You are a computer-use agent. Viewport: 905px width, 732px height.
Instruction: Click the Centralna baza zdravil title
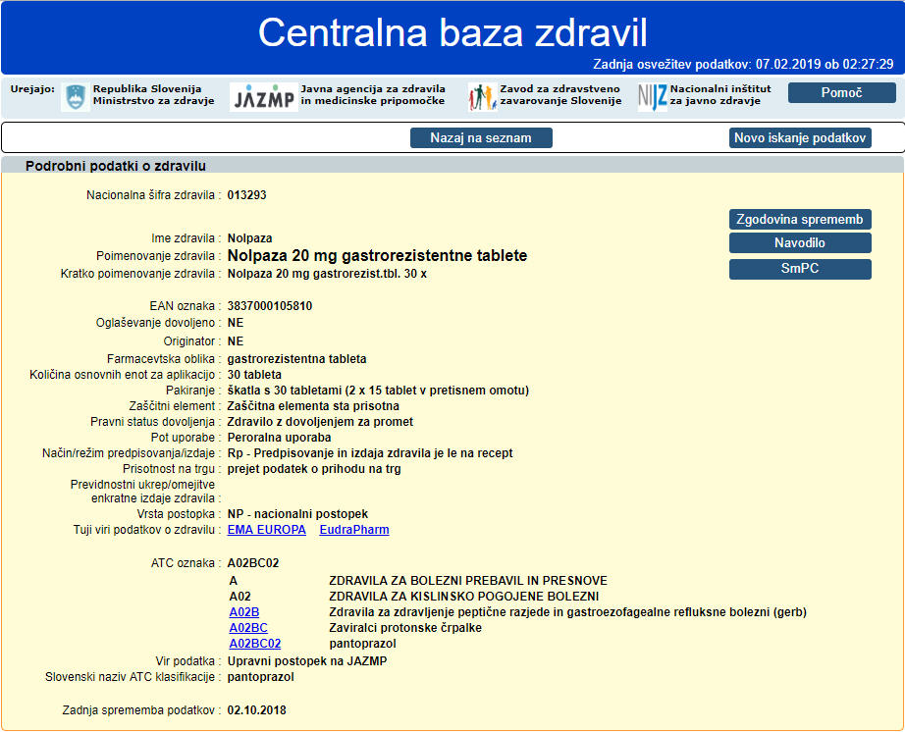452,32
